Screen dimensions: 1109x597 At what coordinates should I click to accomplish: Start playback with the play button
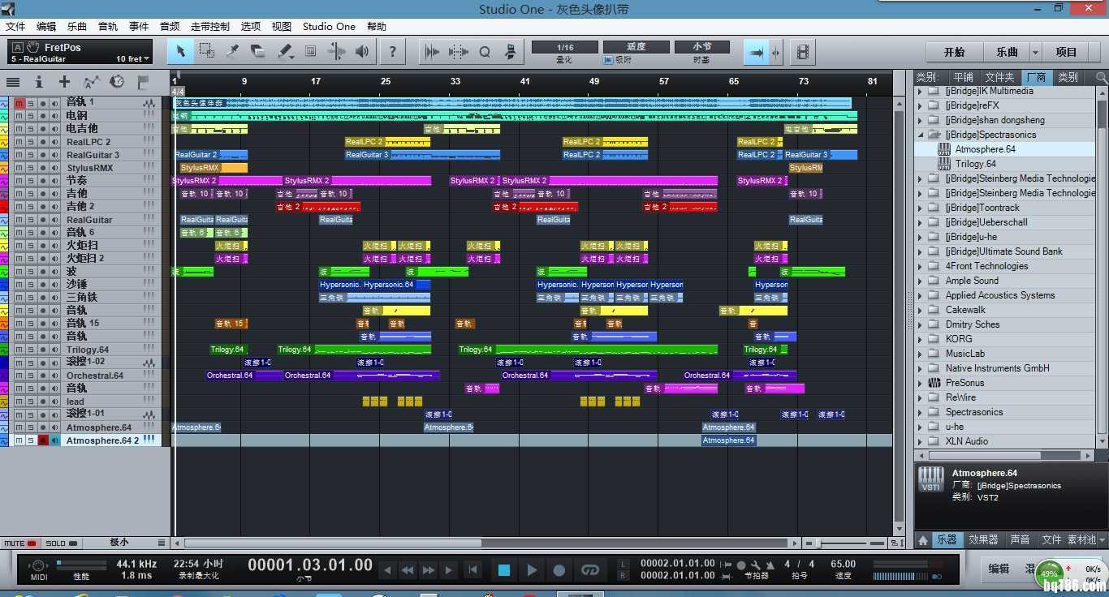coord(532,570)
